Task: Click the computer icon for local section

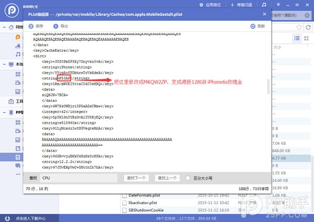Action: (x=11, y=64)
